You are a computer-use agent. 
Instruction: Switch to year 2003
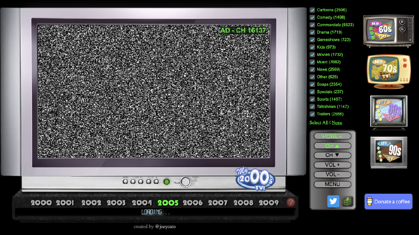[x=116, y=203]
